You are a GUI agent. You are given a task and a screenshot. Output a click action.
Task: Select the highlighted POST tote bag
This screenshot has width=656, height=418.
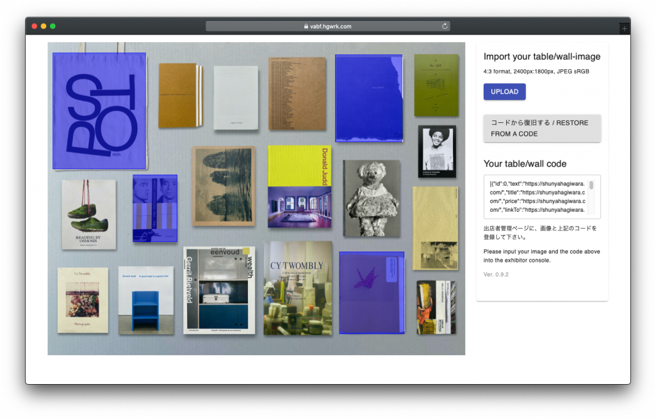point(99,111)
